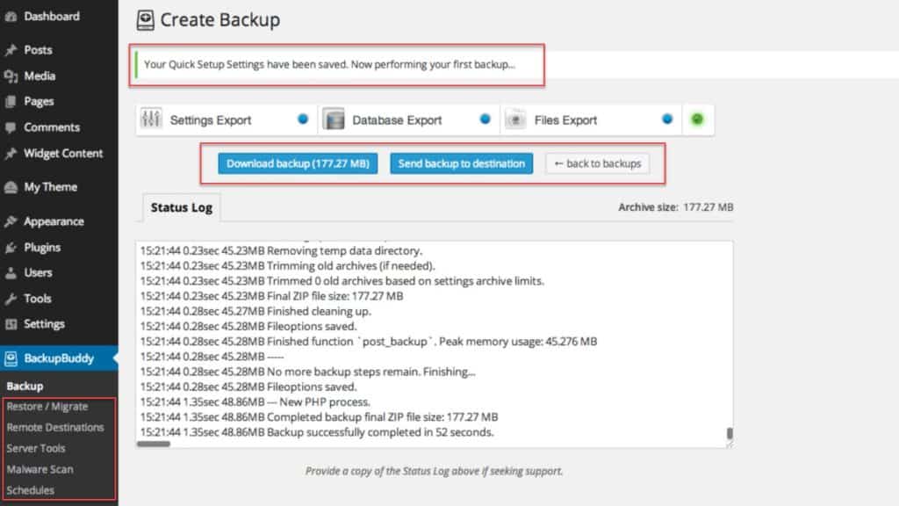Viewport: 899px width, 506px height.
Task: Click the Database Export database icon
Action: point(334,119)
